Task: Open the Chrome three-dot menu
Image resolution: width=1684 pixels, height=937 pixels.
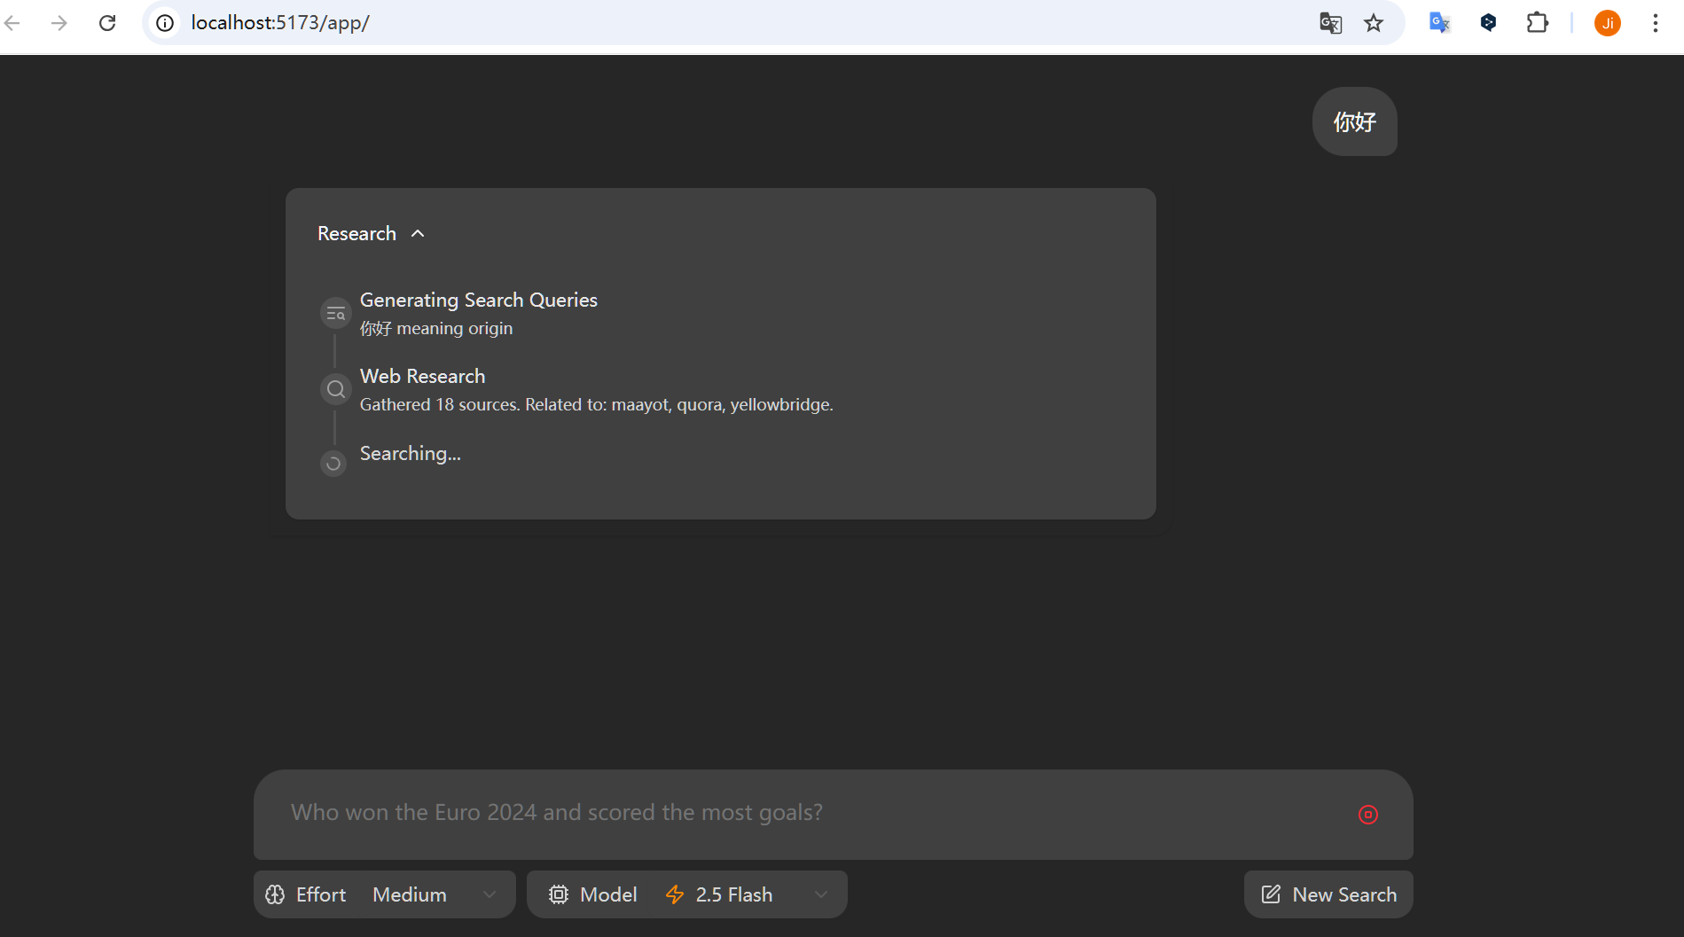Action: (1656, 23)
